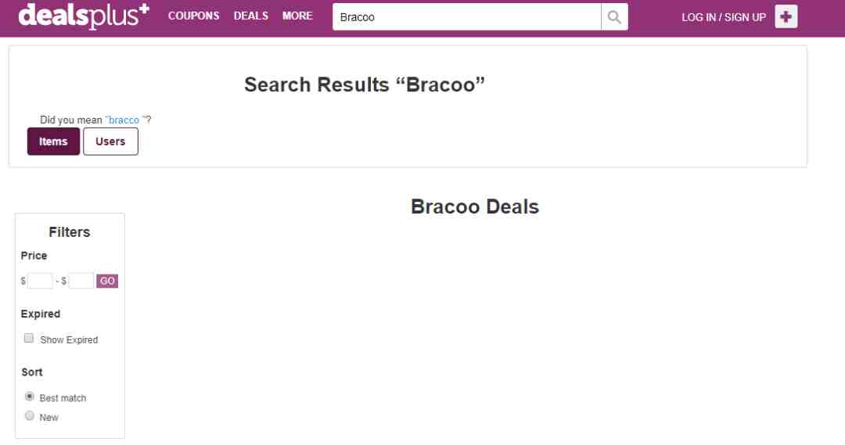The image size is (845, 445).
Task: Choose the New sort radio button
Action: pos(30,416)
